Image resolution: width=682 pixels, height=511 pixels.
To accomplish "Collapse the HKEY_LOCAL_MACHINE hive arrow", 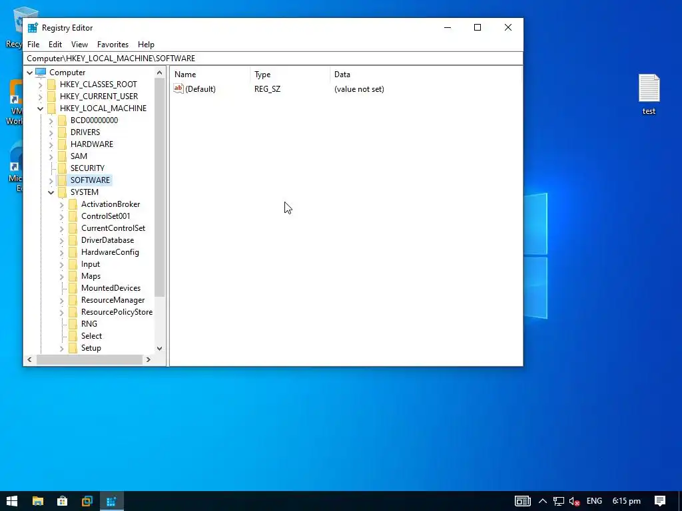I will point(41,108).
